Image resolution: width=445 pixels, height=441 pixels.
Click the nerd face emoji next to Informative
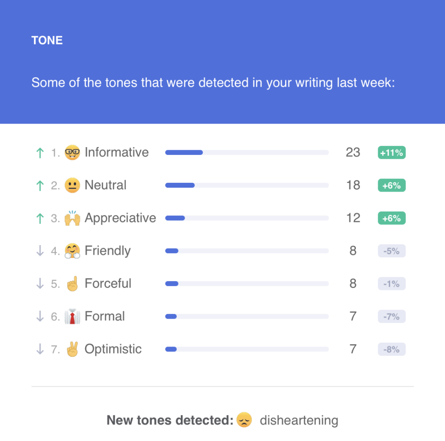[72, 152]
